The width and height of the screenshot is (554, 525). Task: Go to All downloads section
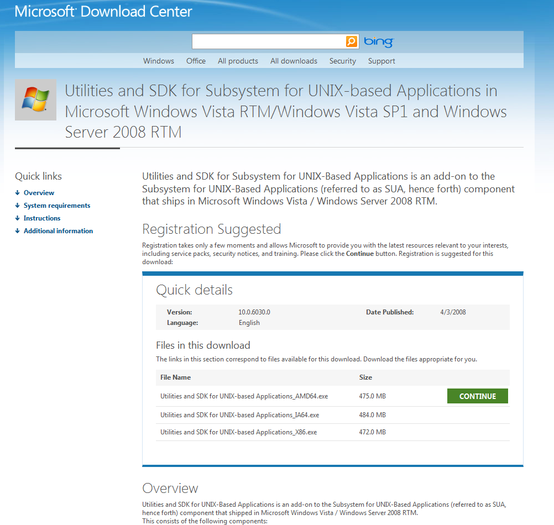pos(294,61)
